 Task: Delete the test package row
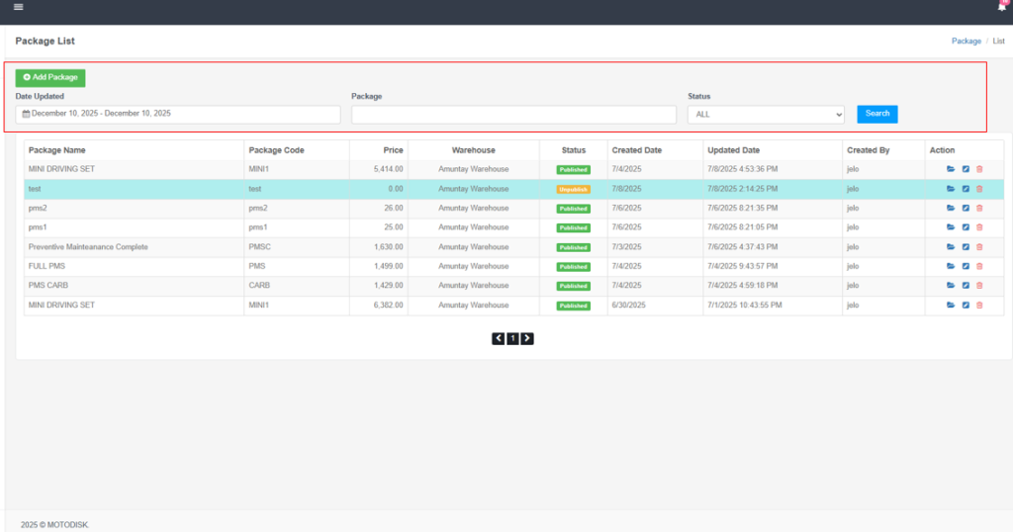(x=979, y=189)
